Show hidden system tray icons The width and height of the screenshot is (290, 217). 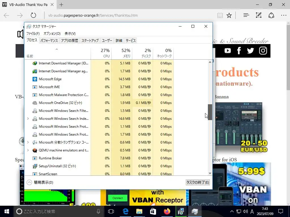point(232,211)
